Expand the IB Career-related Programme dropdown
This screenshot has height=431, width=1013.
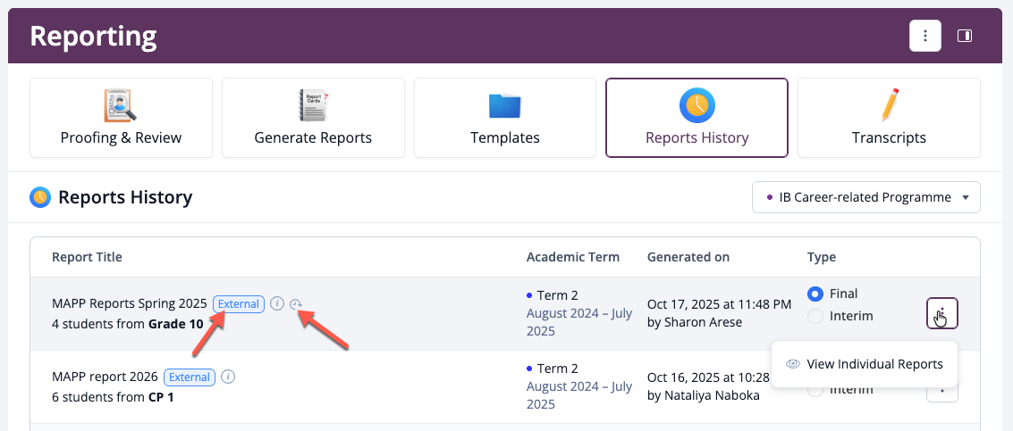pyautogui.click(x=865, y=197)
